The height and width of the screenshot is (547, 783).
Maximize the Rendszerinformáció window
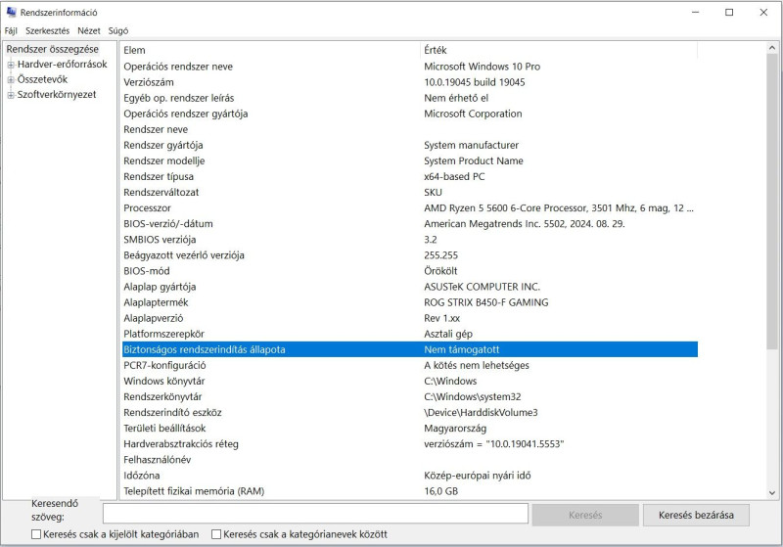tap(729, 12)
